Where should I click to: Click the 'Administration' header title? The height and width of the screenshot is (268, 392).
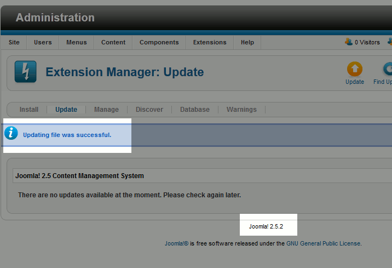(55, 18)
